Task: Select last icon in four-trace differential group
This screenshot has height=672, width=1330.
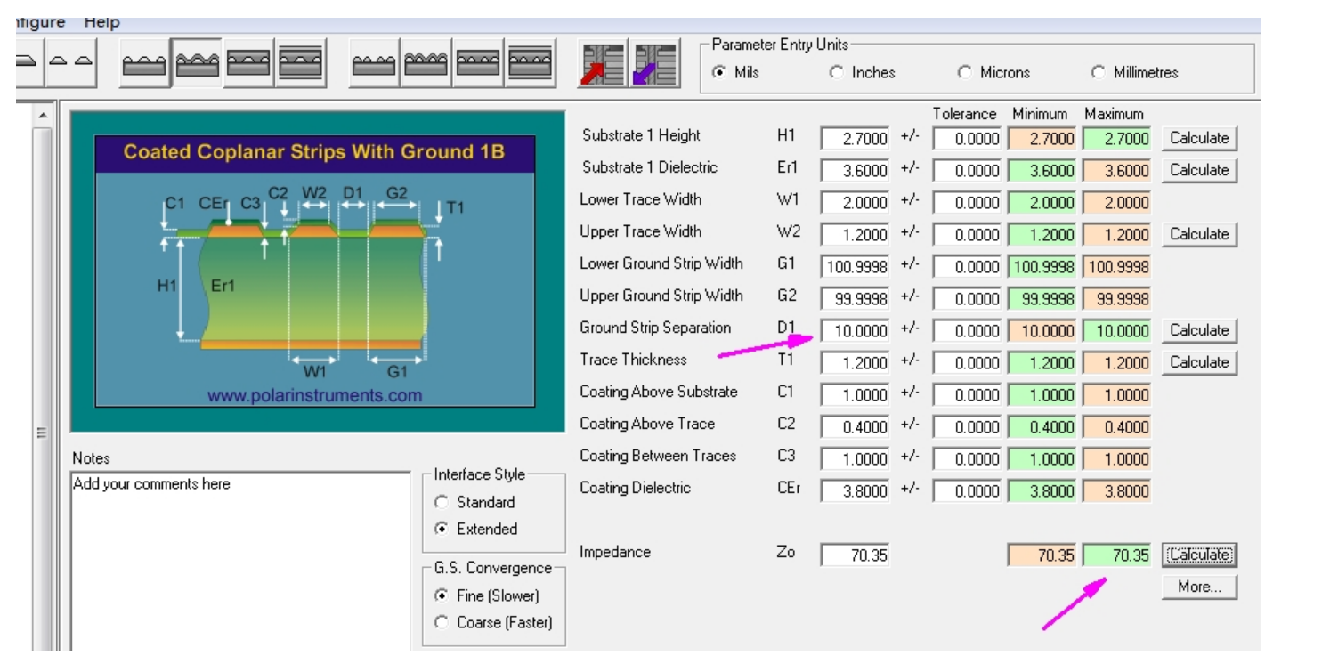Action: click(x=530, y=63)
